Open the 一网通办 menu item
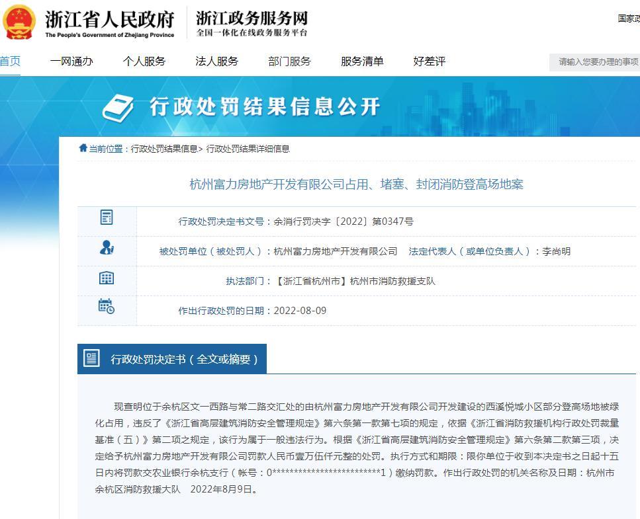This screenshot has width=640, height=519. click(x=71, y=61)
